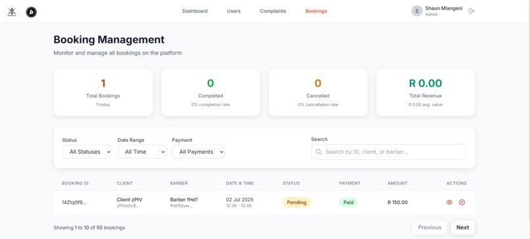Click the 'S' user avatar
530x239 pixels.
point(417,11)
